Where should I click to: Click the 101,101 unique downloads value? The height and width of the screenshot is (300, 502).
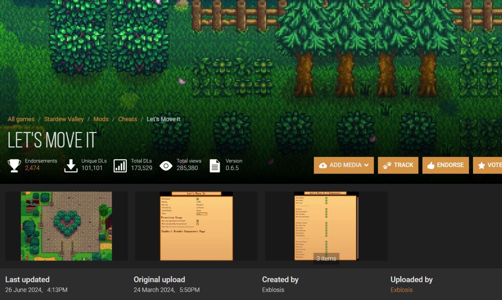click(92, 168)
